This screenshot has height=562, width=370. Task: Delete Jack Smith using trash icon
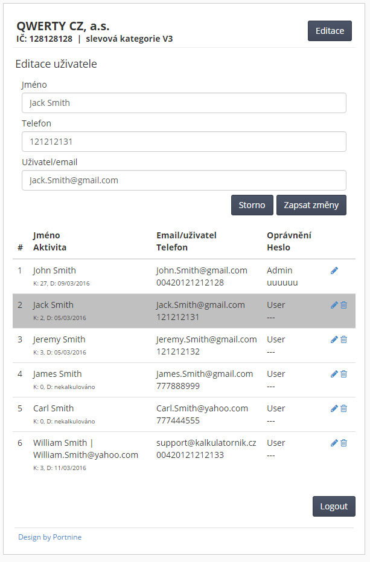point(344,305)
